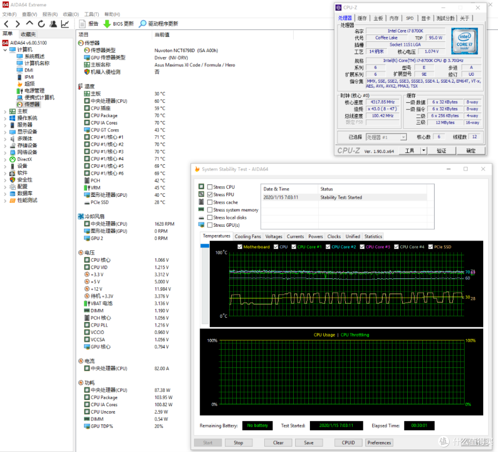
Task: Toggle the CPU Core #3 graph checkbox
Action: 362,247
